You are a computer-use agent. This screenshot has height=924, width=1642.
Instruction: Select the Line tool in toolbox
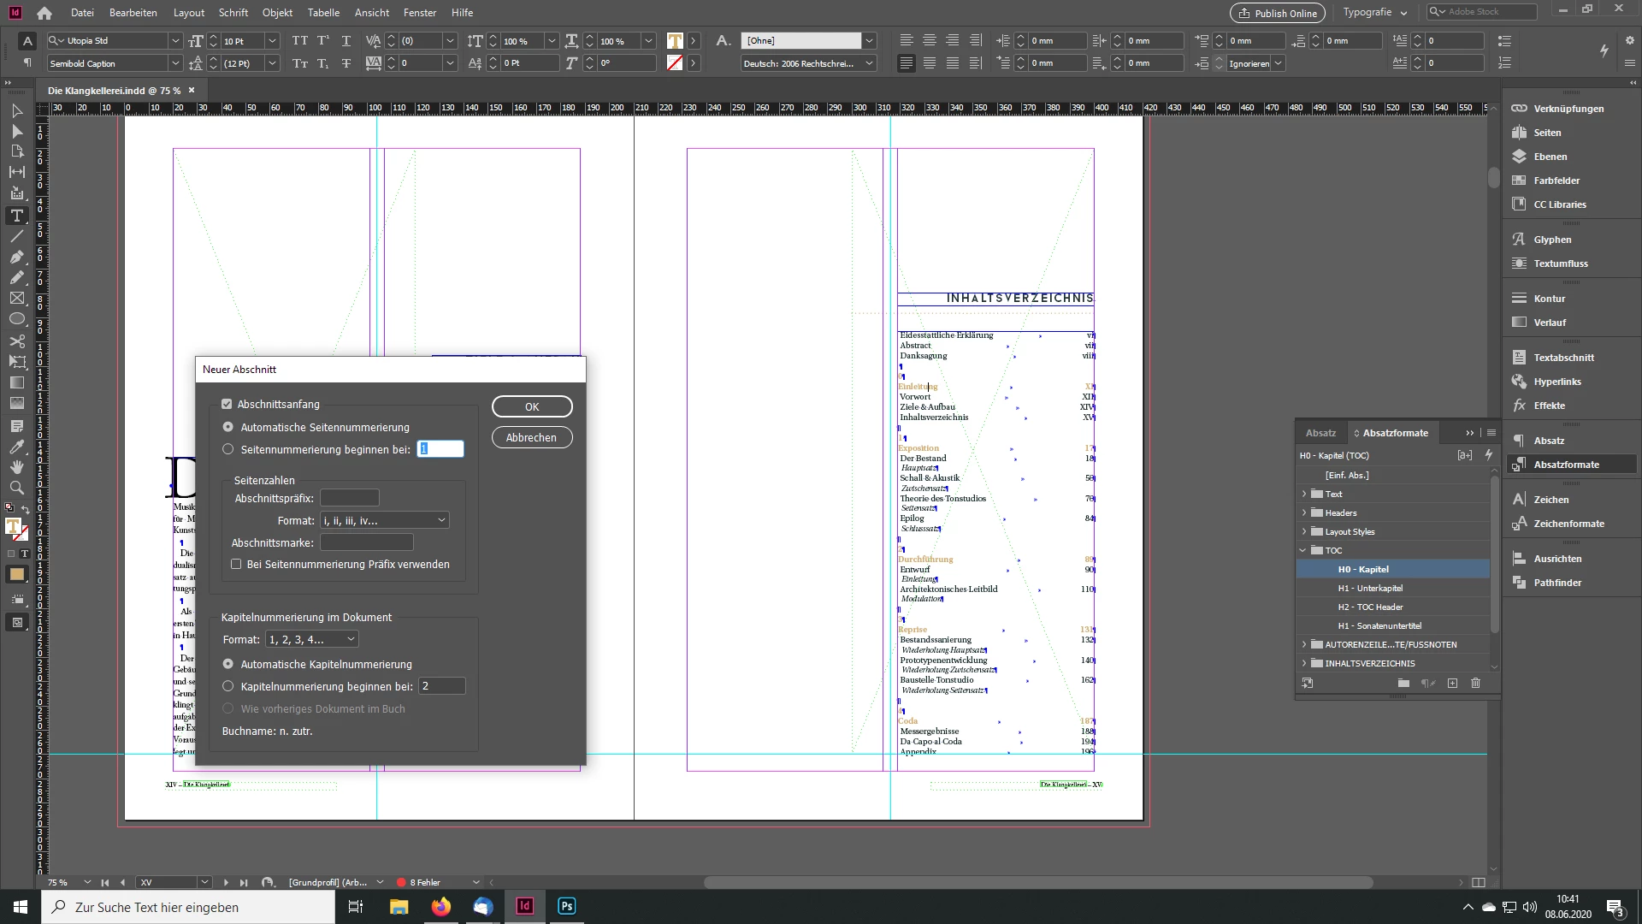[x=16, y=236]
